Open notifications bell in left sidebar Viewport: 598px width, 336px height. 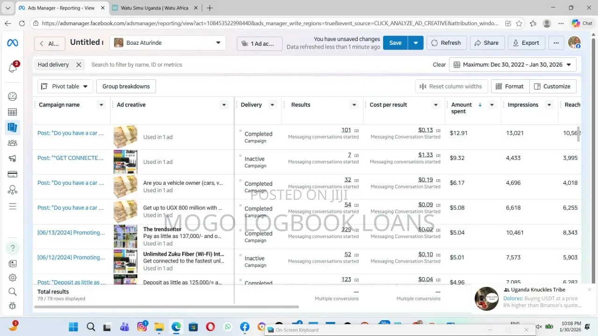click(x=13, y=68)
